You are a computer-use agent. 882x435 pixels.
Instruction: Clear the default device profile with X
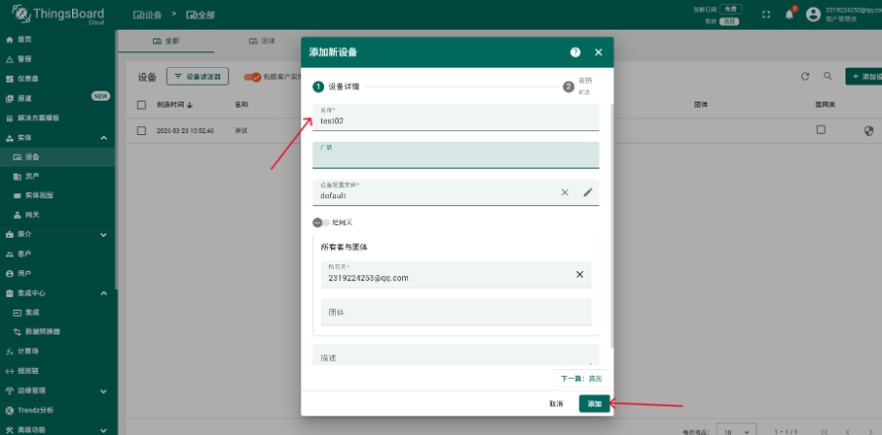pyautogui.click(x=565, y=192)
